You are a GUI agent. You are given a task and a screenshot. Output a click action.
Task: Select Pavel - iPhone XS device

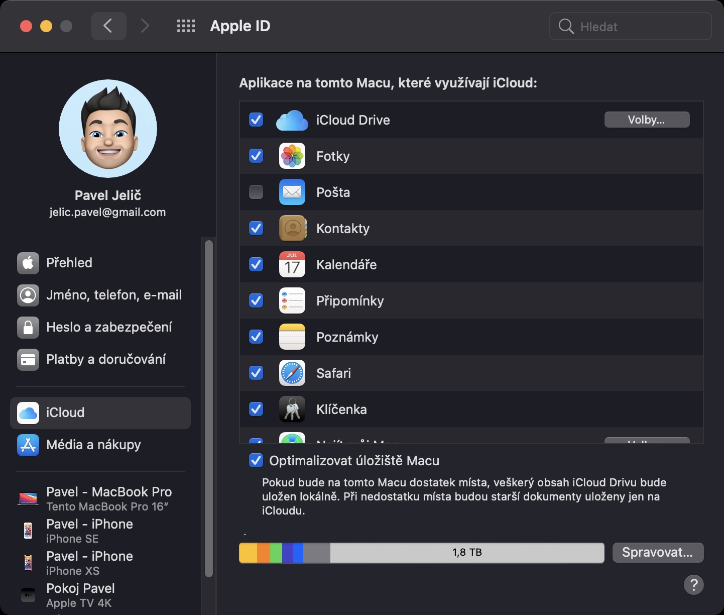tap(100, 563)
